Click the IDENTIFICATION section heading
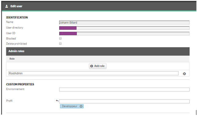Viewport: 197px width, 117px height. click(17, 17)
